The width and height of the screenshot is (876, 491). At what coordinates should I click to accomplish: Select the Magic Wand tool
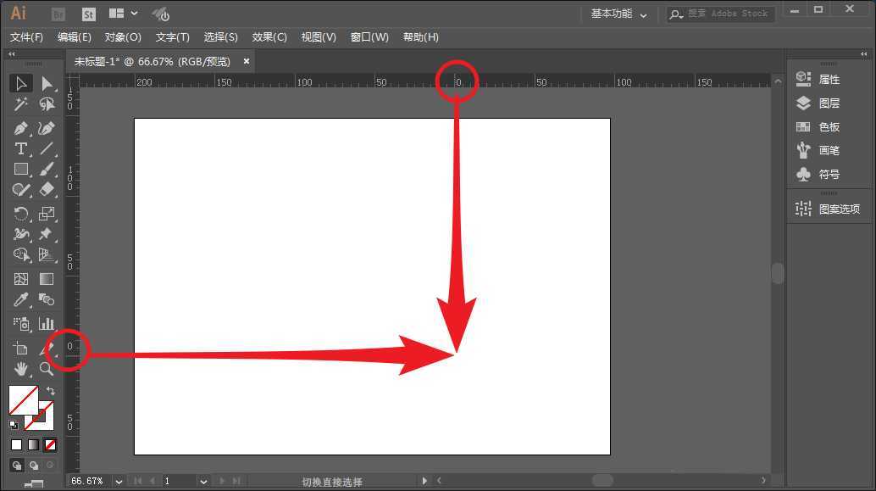click(21, 105)
